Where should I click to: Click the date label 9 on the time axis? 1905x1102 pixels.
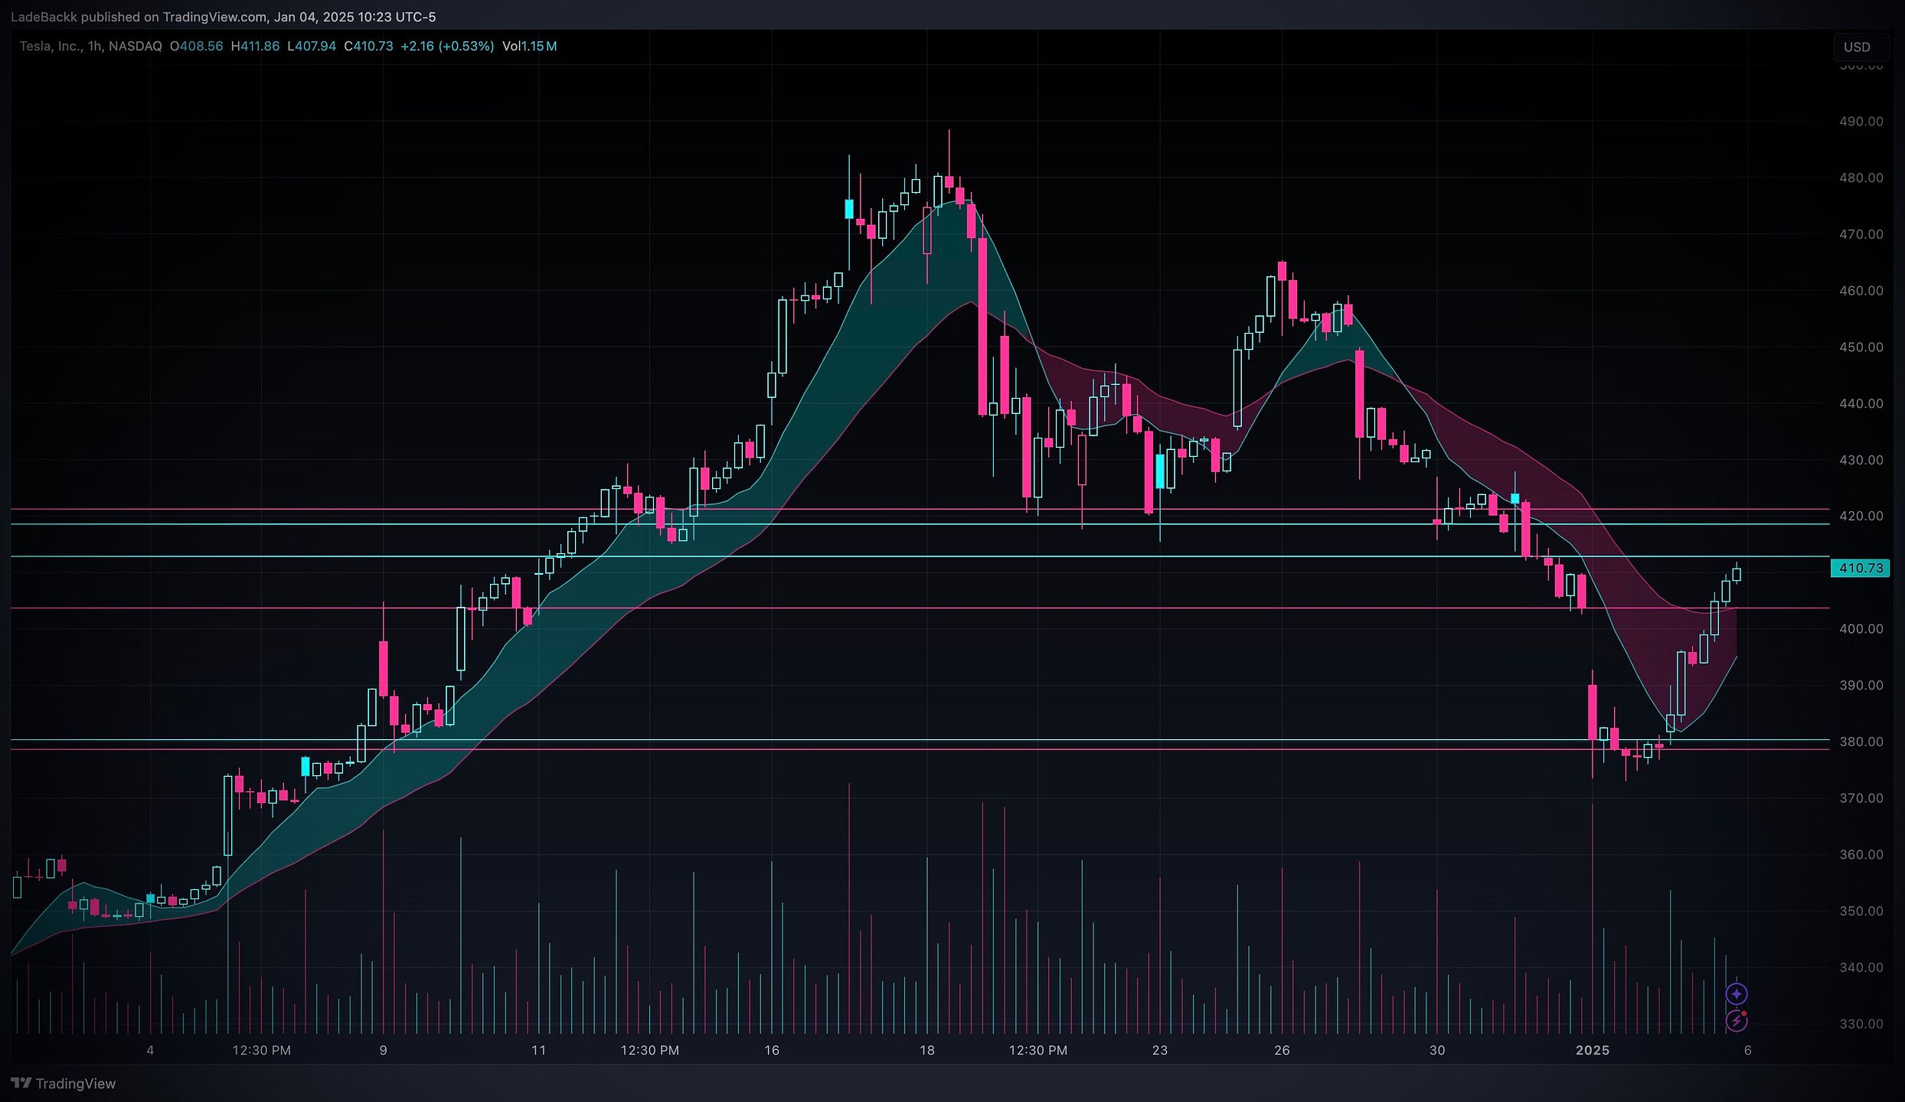383,1050
